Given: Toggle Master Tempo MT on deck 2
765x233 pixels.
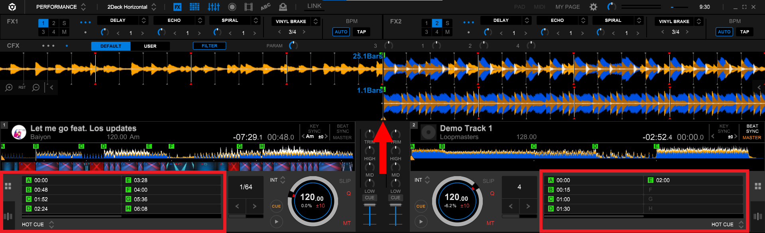Looking at the screenshot, I should [x=490, y=223].
